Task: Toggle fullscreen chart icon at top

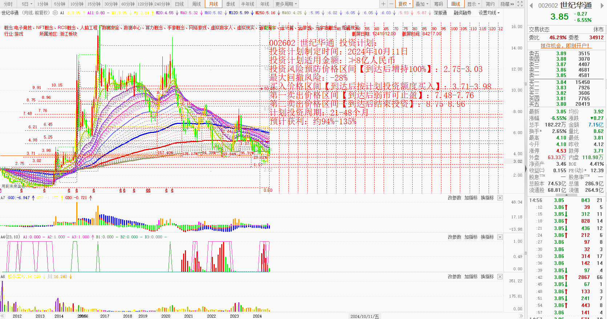Action: (x=520, y=4)
